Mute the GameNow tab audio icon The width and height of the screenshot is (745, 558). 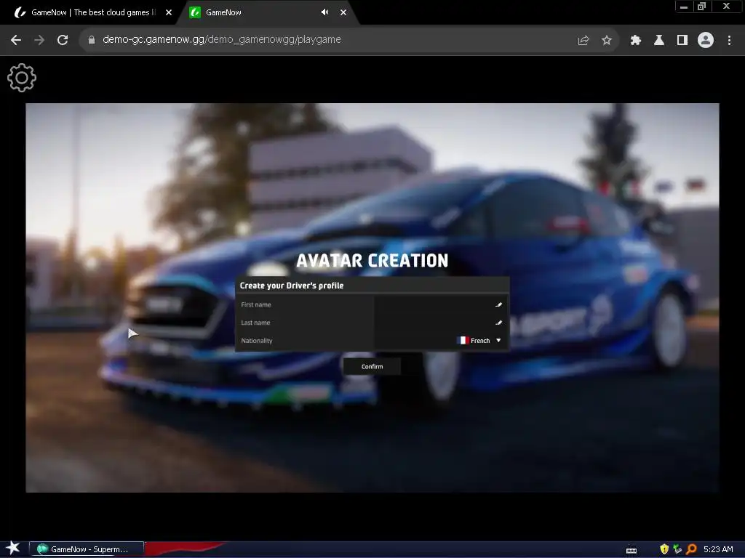point(324,12)
